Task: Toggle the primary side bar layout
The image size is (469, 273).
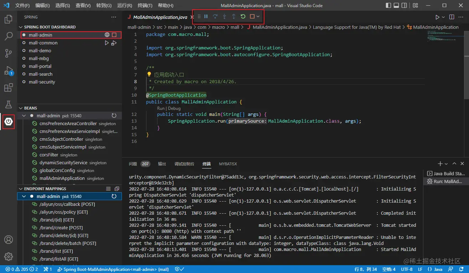Action: pos(388,5)
